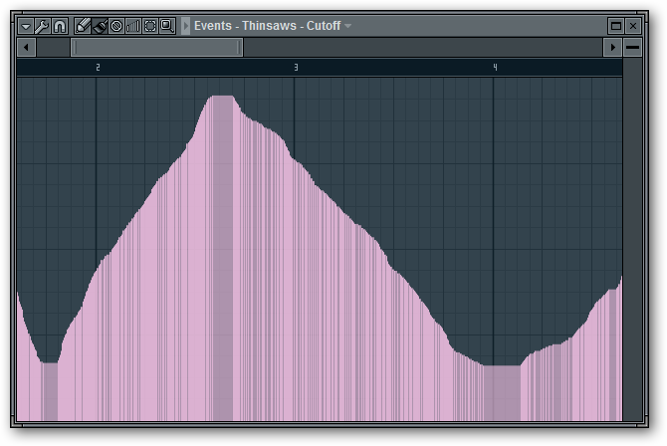Click the horizontal scrollbar thumb

pyautogui.click(x=156, y=48)
